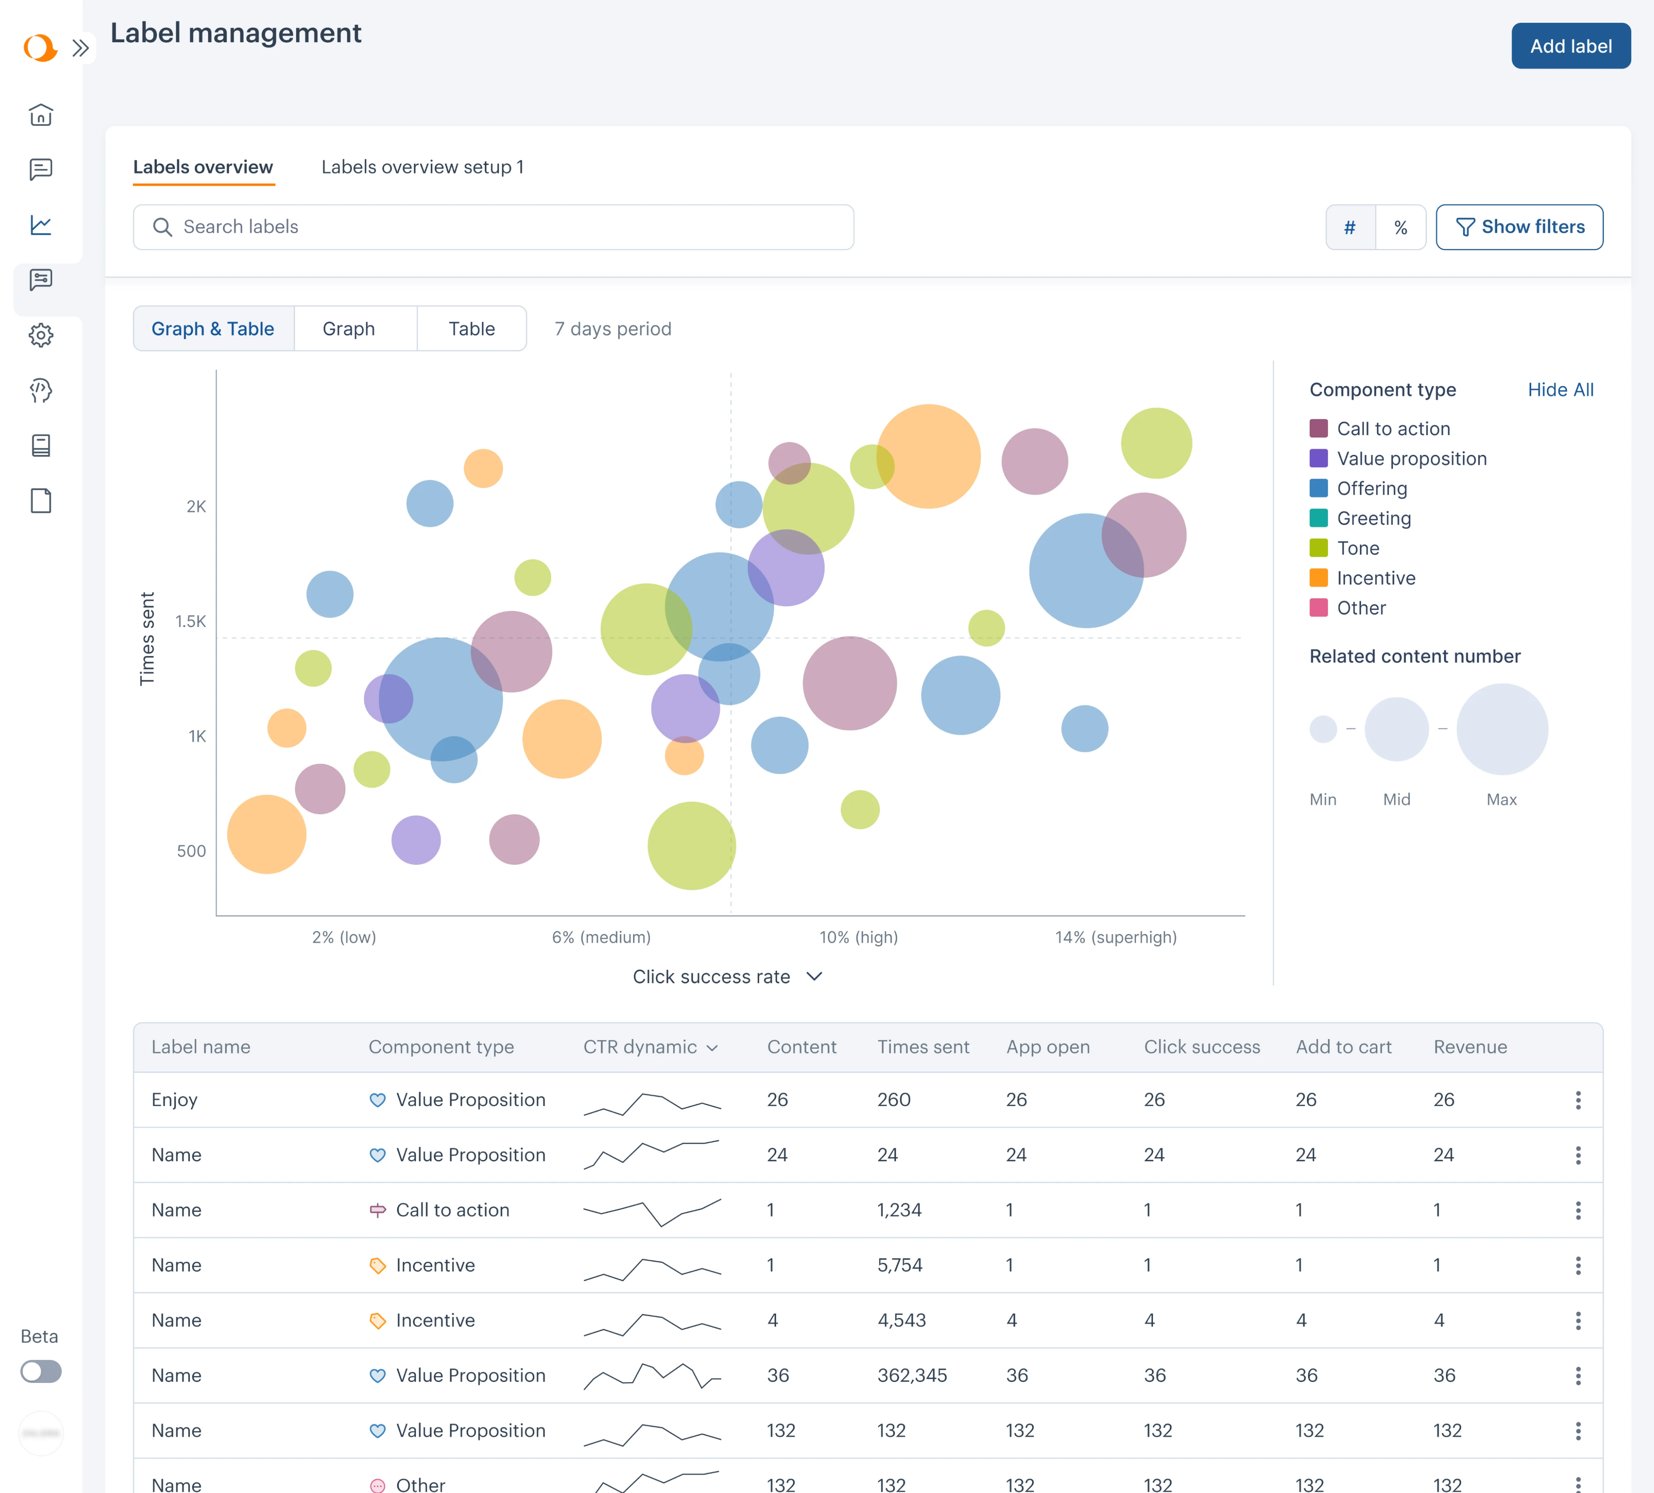Open the CTR dynamic column dropdown
Image resolution: width=1654 pixels, height=1493 pixels.
(x=712, y=1047)
